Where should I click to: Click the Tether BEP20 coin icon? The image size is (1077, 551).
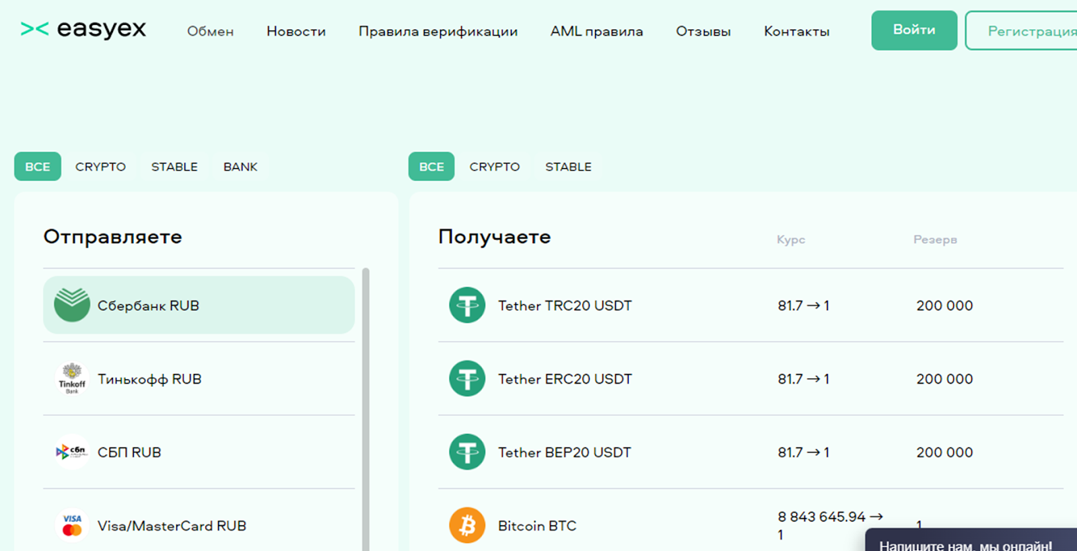[467, 452]
